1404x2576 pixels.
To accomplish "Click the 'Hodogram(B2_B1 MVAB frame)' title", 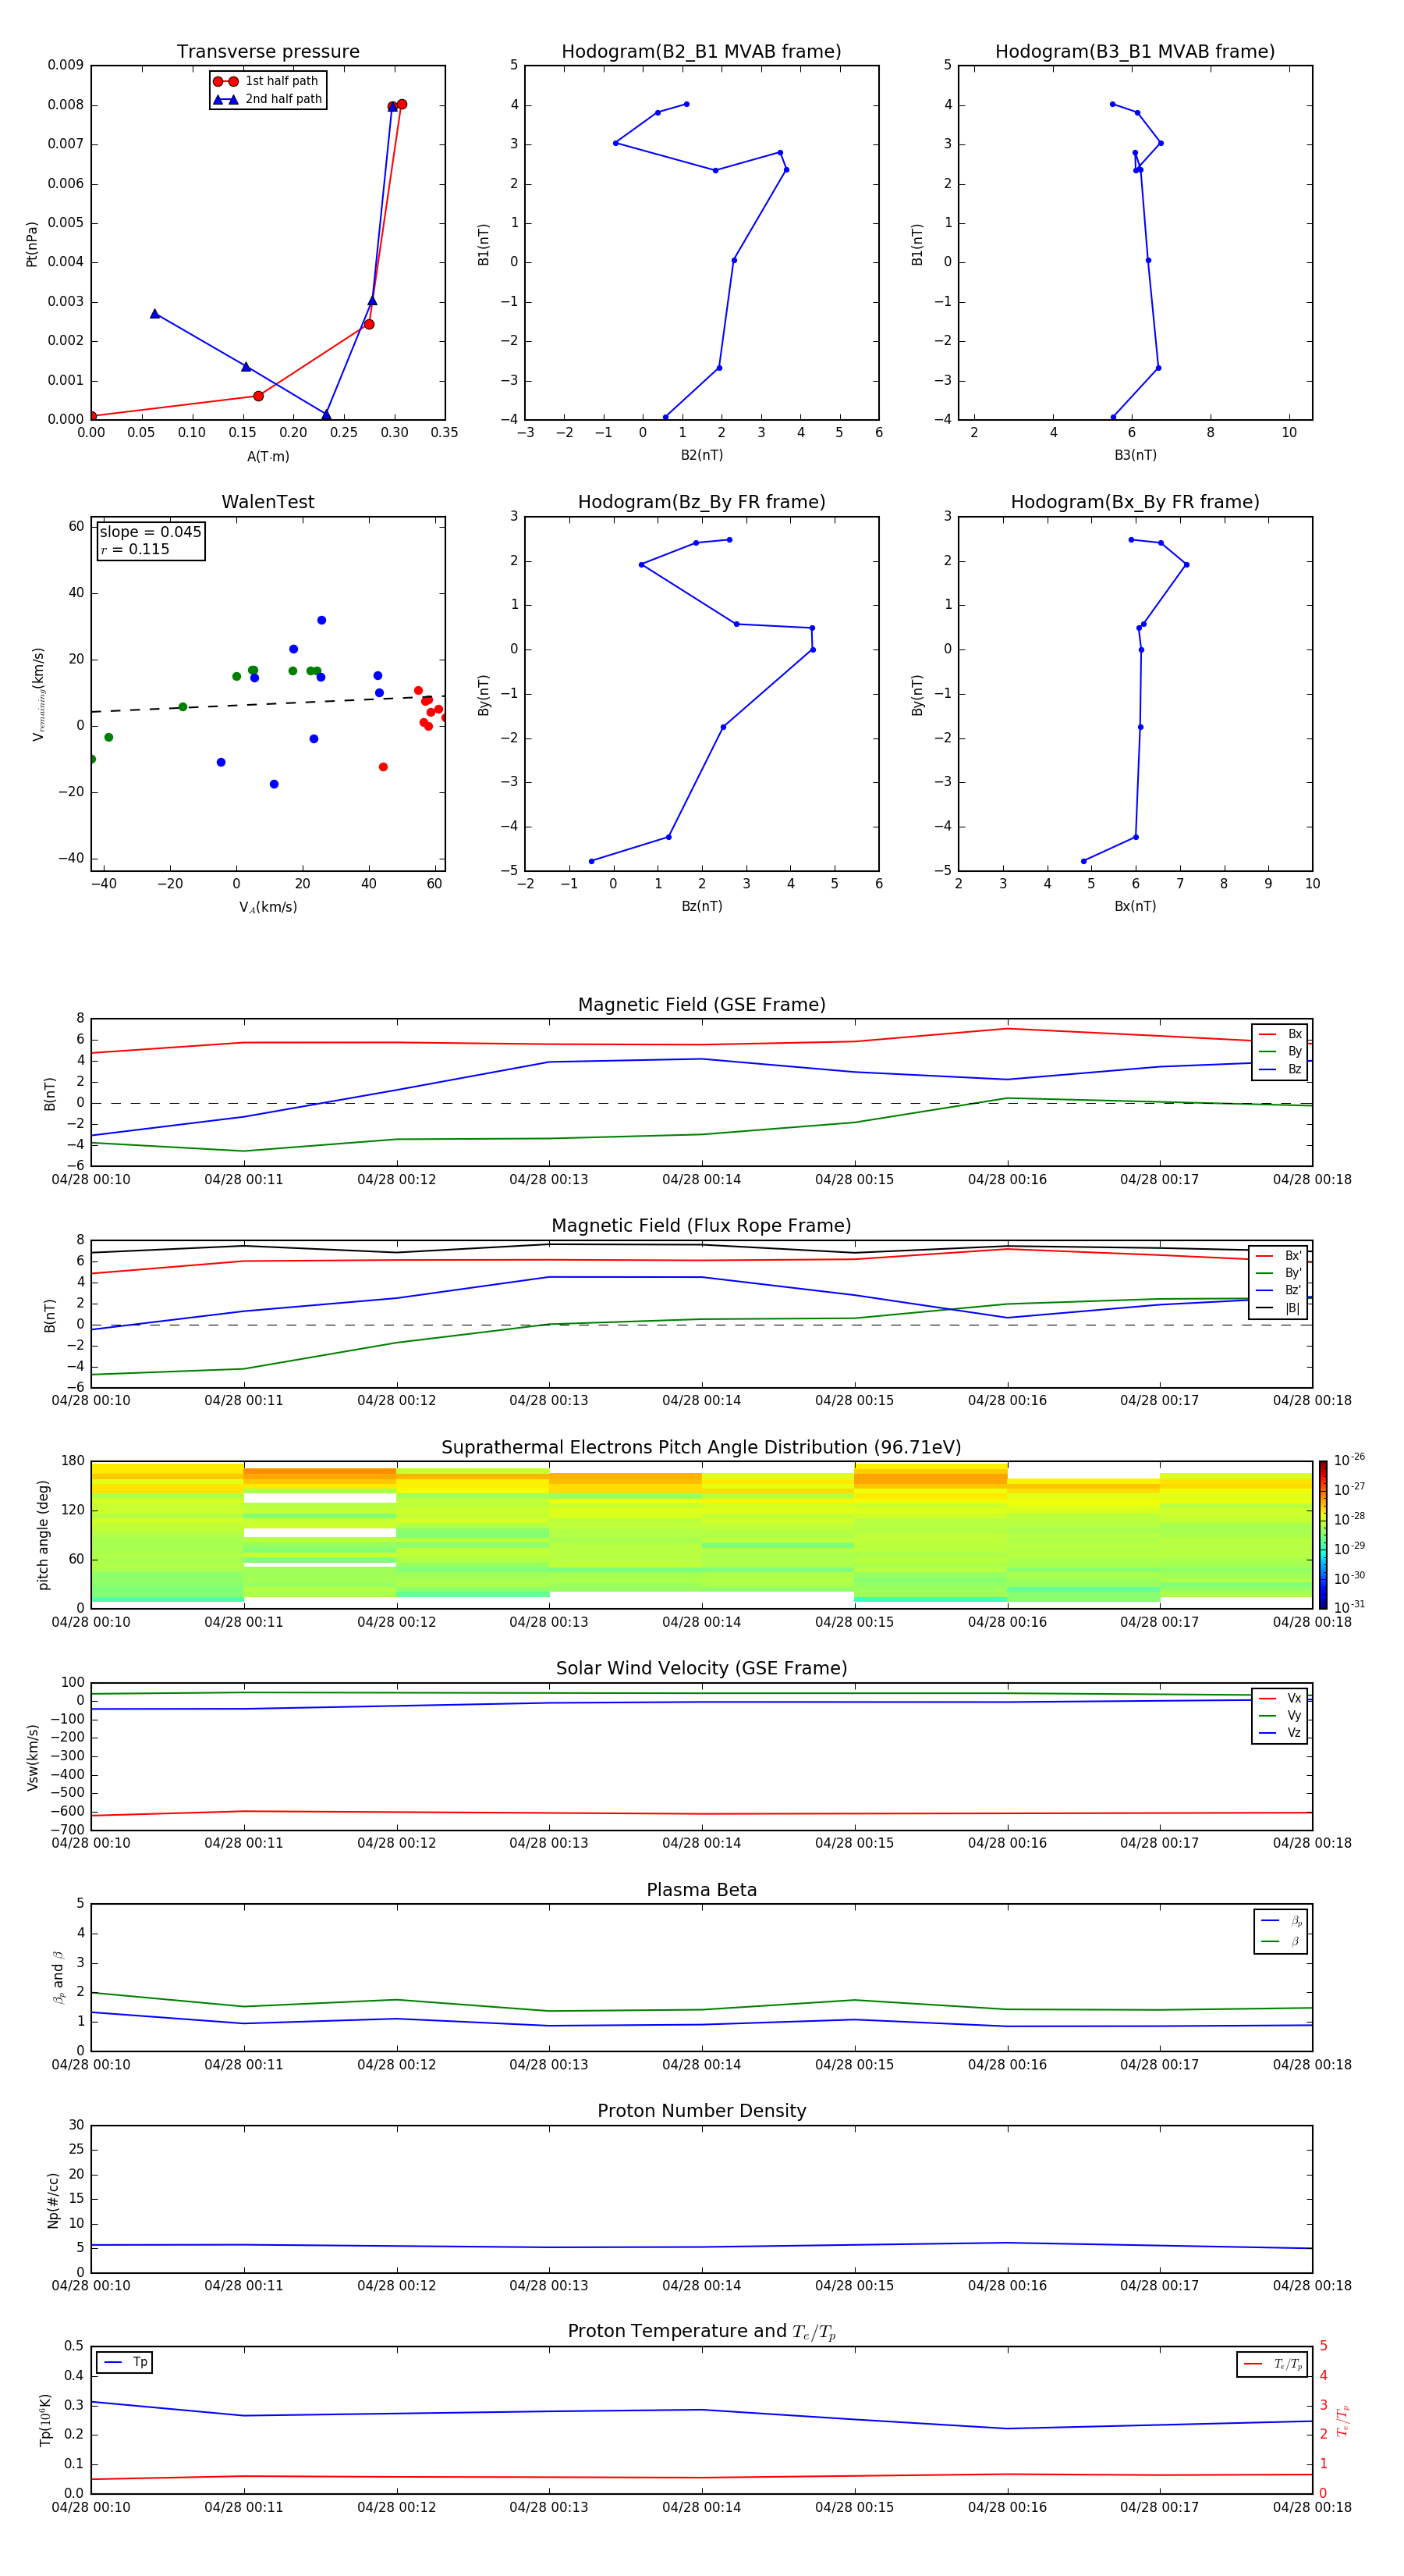I will pos(701,52).
